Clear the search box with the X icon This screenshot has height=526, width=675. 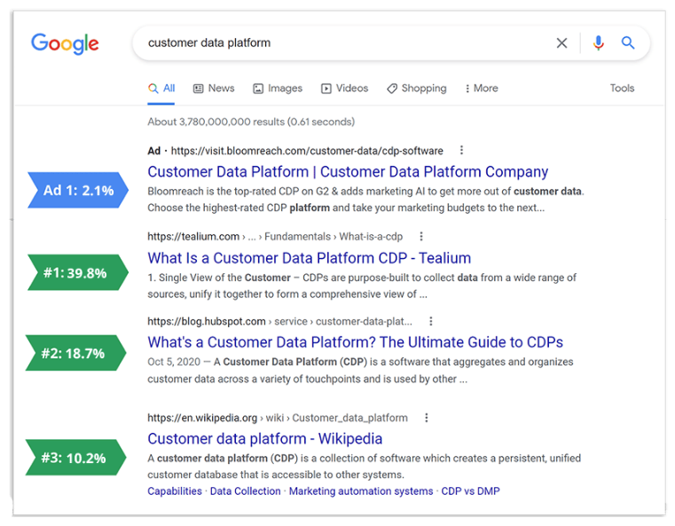(561, 43)
